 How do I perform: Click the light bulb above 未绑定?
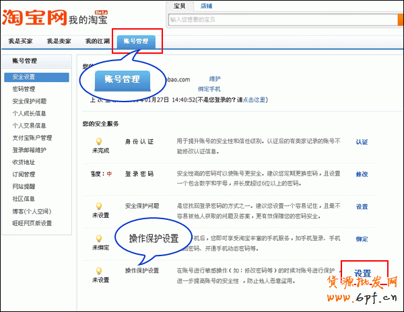(99, 239)
